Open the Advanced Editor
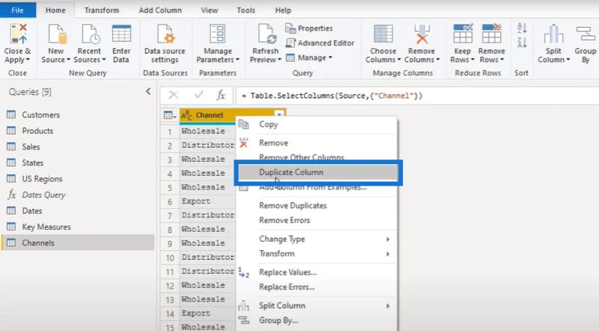 click(320, 43)
